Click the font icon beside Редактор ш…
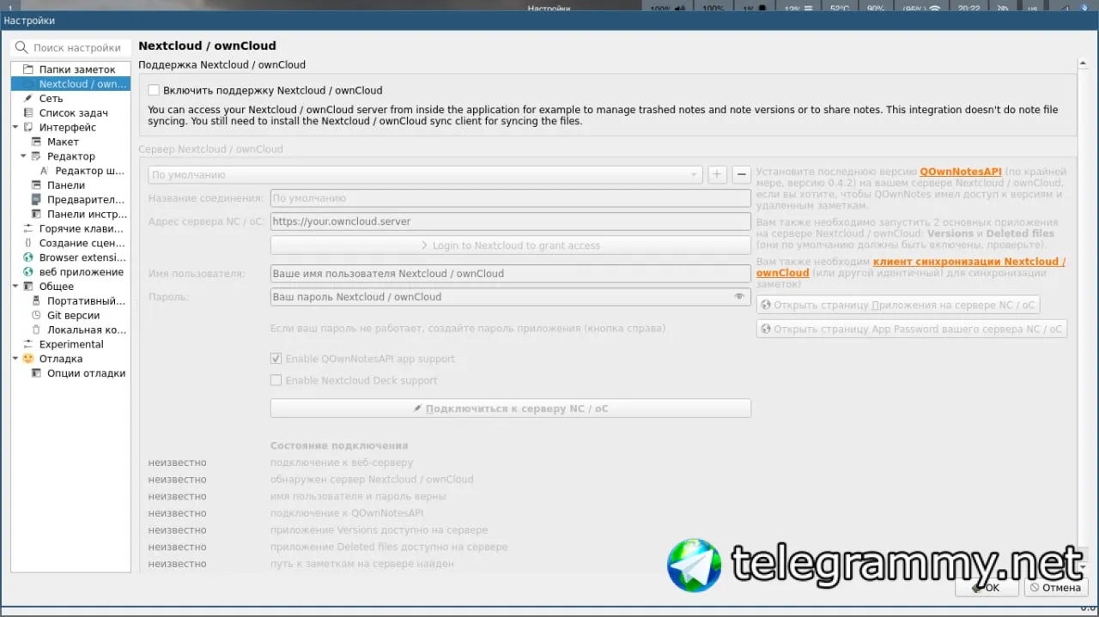 [x=45, y=171]
